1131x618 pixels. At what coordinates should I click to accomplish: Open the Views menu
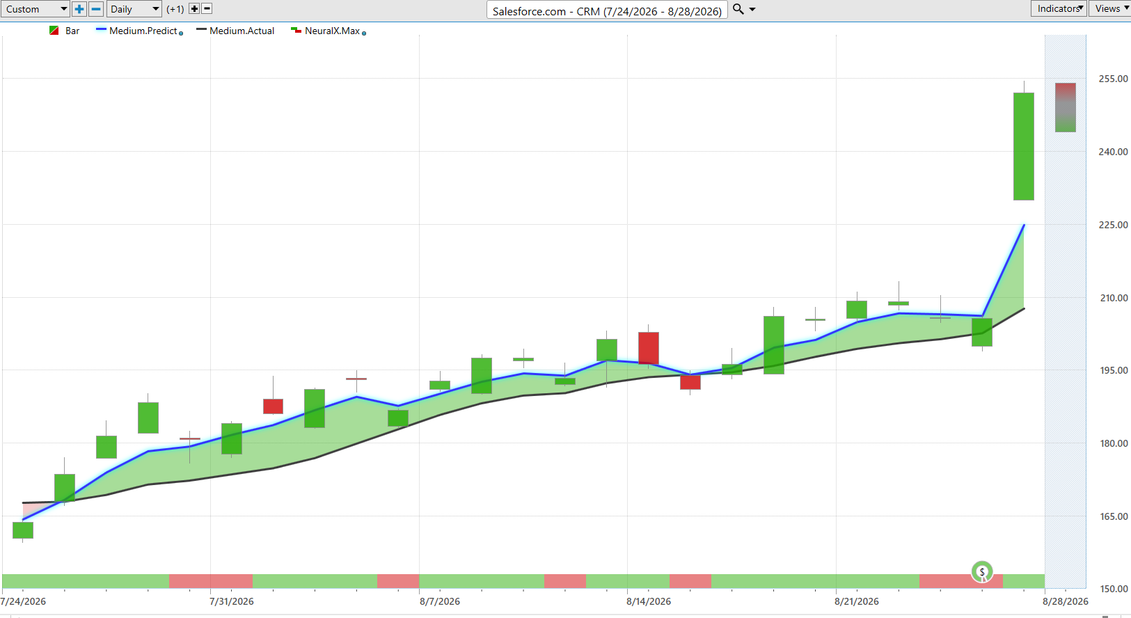coord(1109,8)
